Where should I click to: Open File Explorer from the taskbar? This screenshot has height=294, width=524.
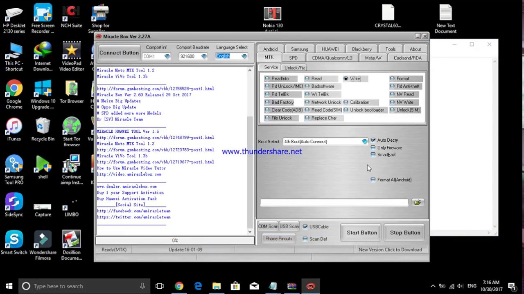pyautogui.click(x=217, y=286)
